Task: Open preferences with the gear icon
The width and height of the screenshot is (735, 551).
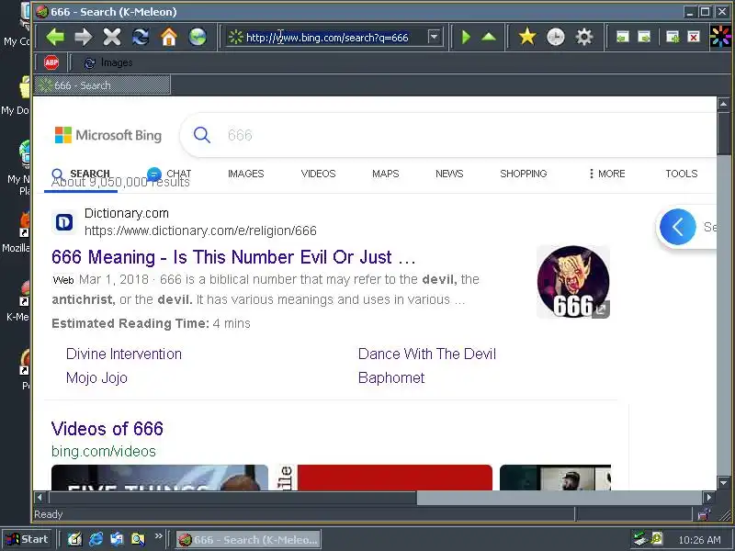Action: click(x=584, y=37)
